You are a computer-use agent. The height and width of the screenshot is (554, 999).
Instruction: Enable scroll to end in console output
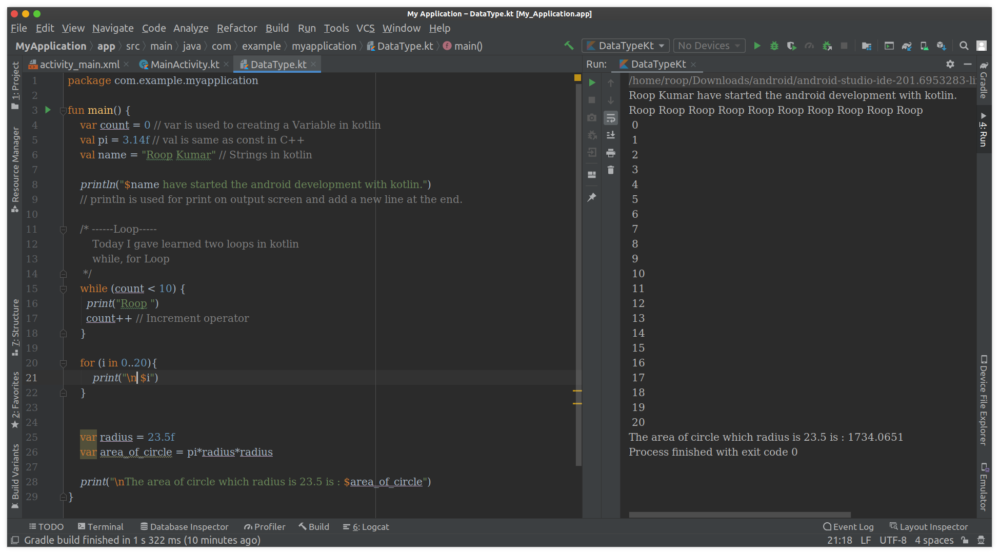[x=611, y=135]
